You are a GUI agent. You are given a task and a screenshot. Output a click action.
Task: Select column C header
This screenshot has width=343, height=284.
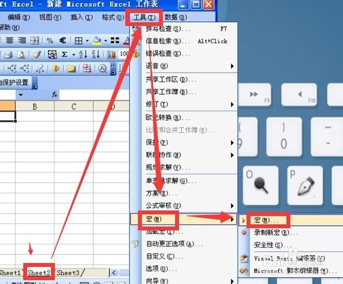click(73, 106)
